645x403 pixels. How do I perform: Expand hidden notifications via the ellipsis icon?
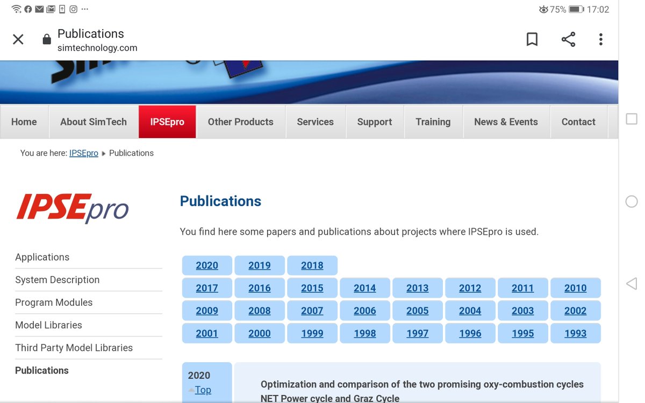coord(85,9)
